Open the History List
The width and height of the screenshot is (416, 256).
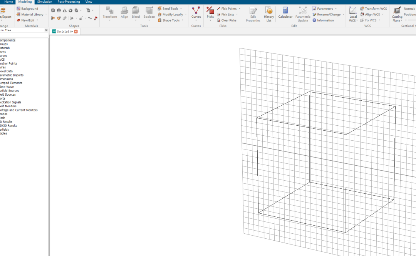coord(269,14)
